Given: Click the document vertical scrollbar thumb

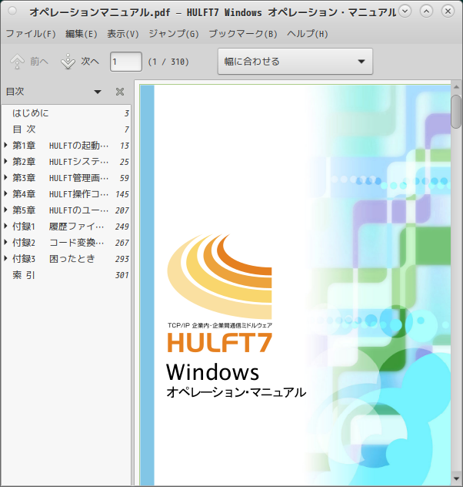Looking at the screenshot, I should tap(456, 112).
